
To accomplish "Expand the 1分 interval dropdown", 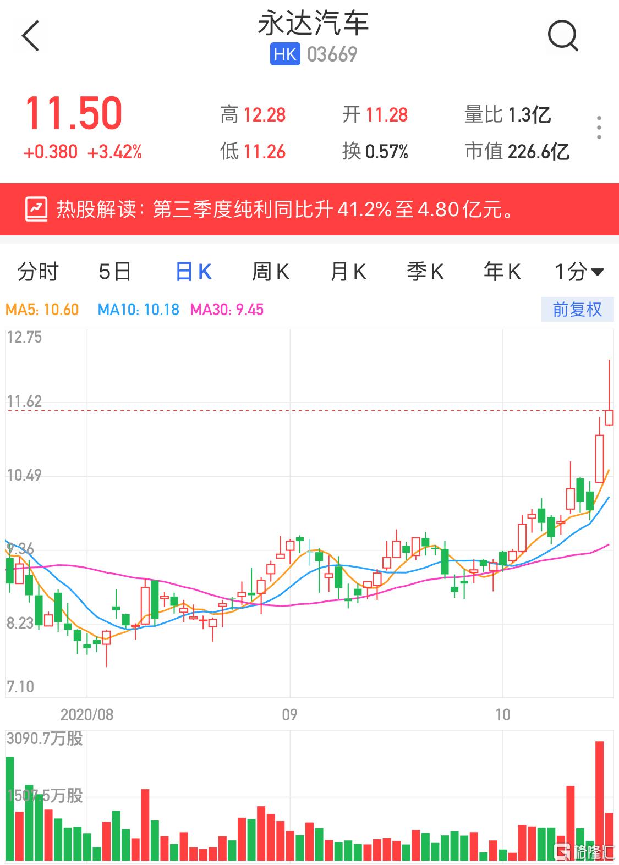I will [x=579, y=272].
